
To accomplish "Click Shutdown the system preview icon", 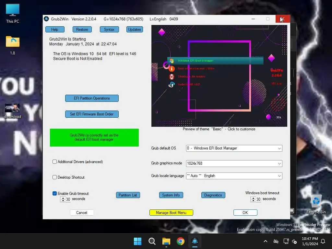I will point(172,77).
